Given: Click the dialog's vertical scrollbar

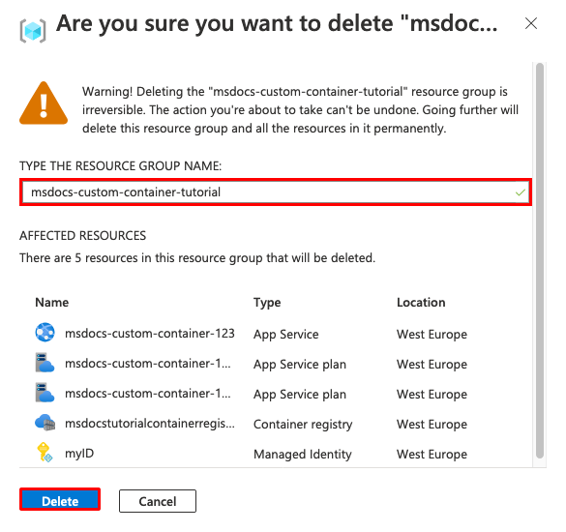Looking at the screenshot, I should pyautogui.click(x=540, y=260).
